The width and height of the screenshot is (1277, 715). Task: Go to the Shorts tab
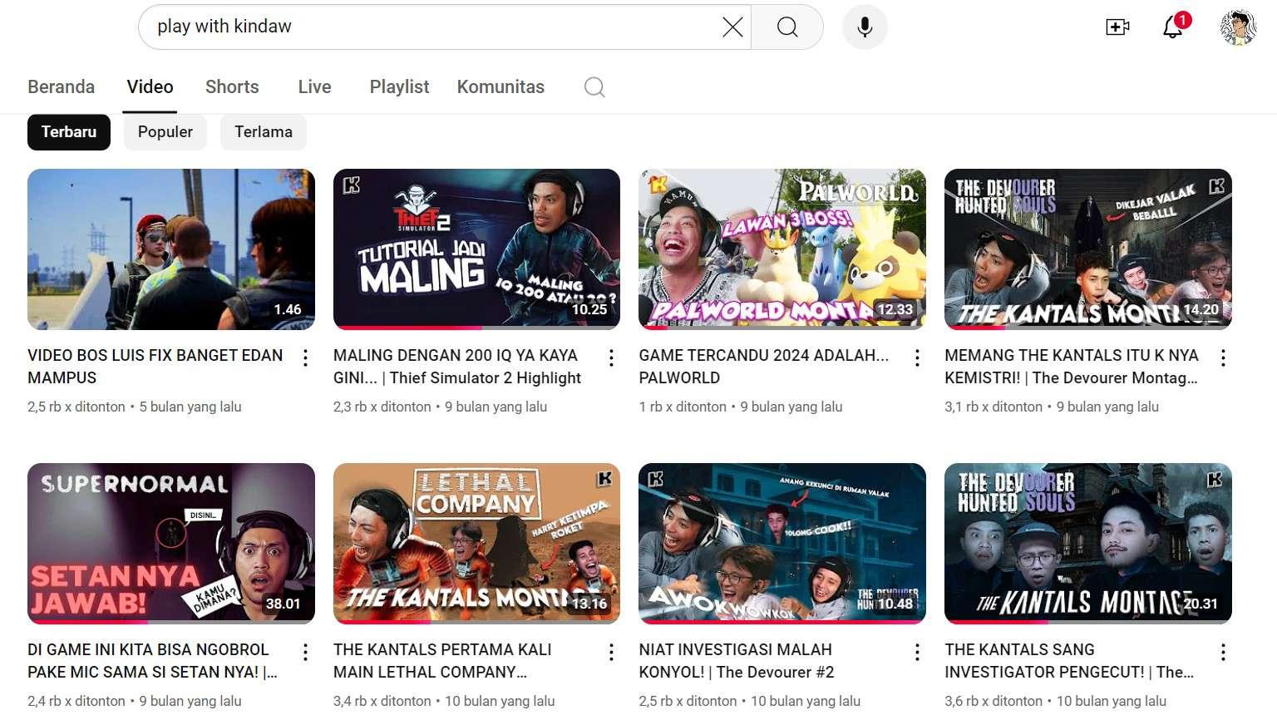tap(232, 86)
